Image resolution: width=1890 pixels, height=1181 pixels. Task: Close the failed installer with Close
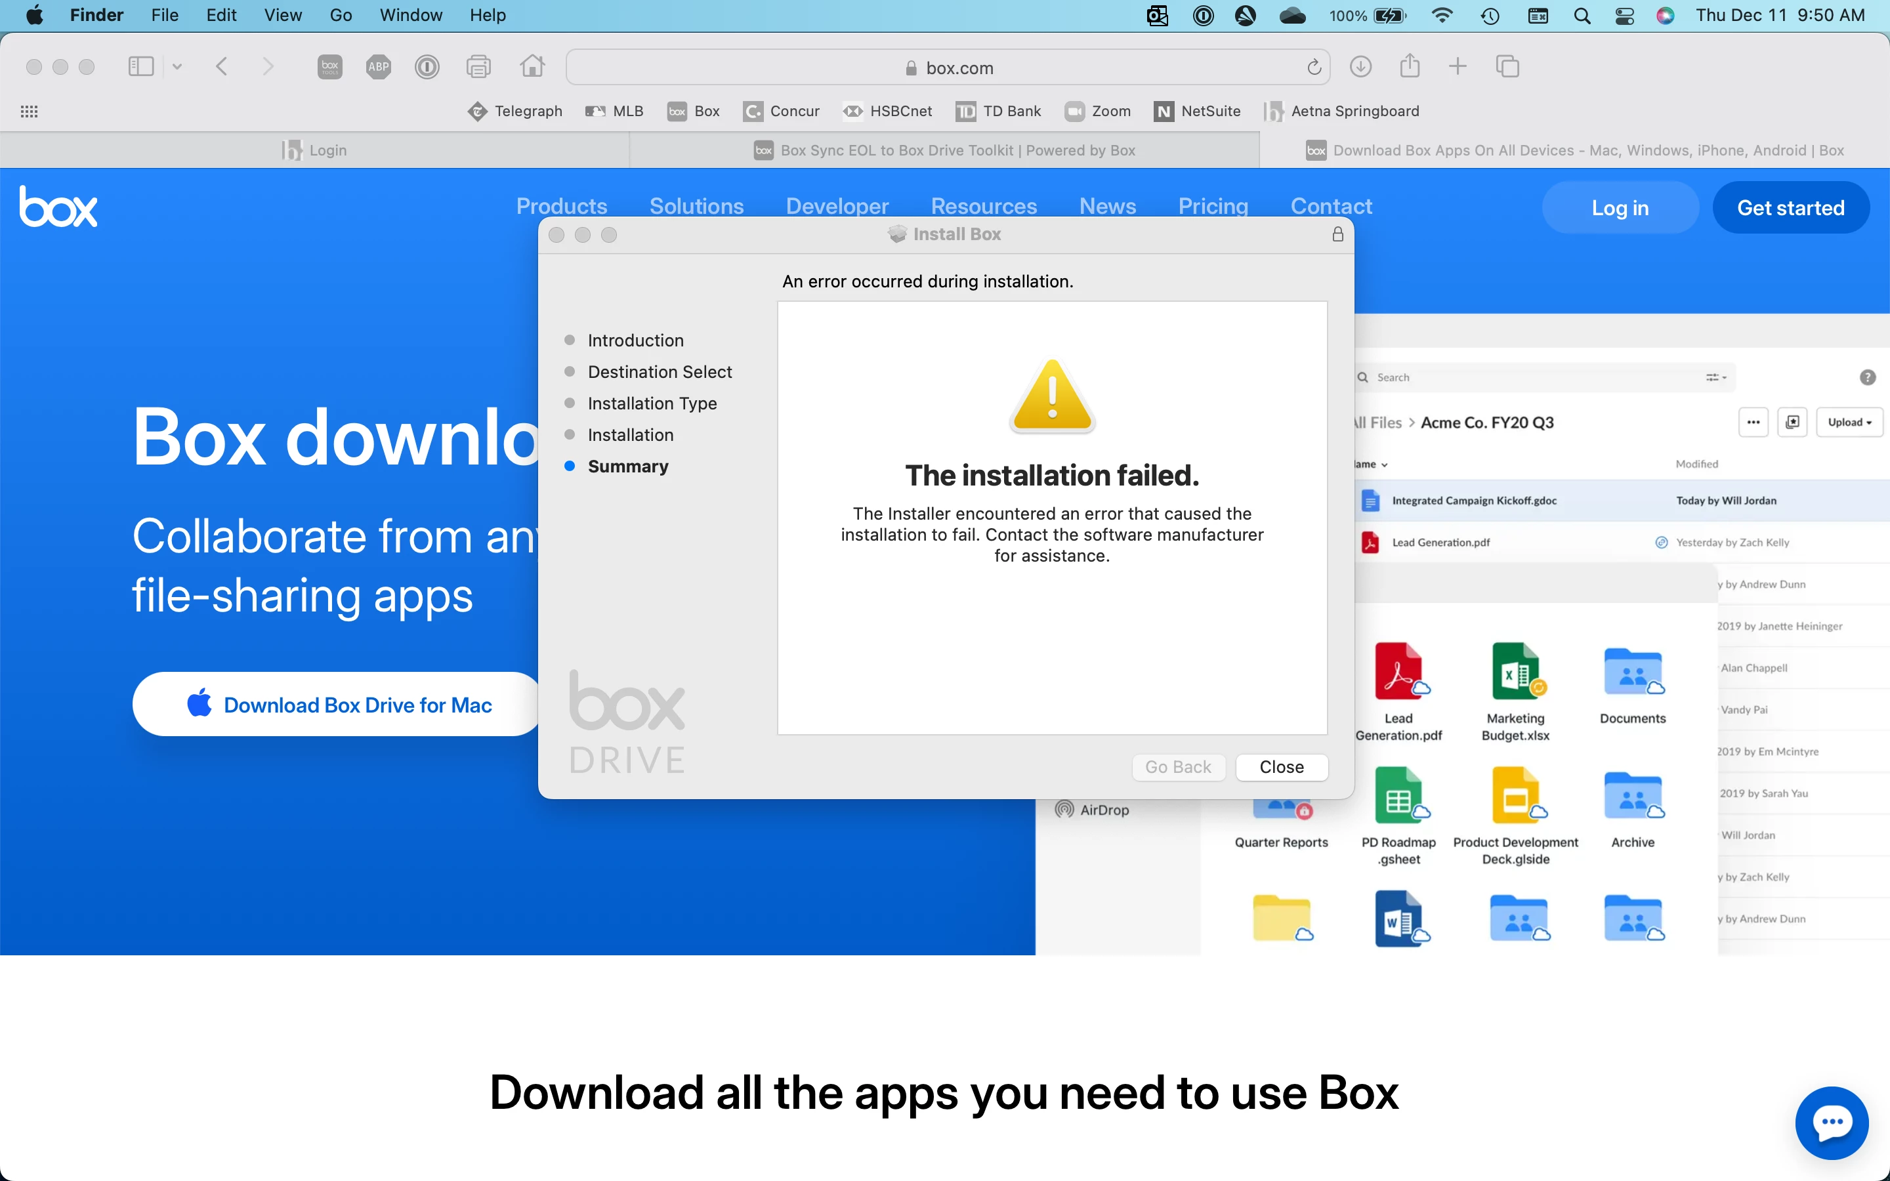tap(1281, 767)
